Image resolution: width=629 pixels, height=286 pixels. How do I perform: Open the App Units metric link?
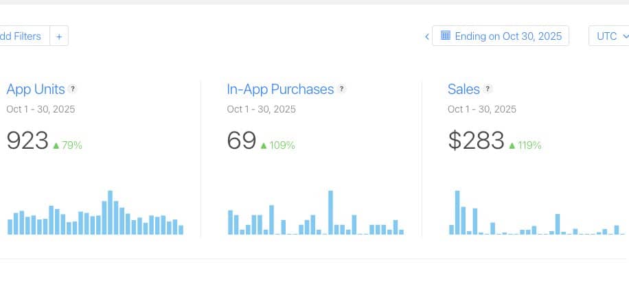pyautogui.click(x=36, y=89)
